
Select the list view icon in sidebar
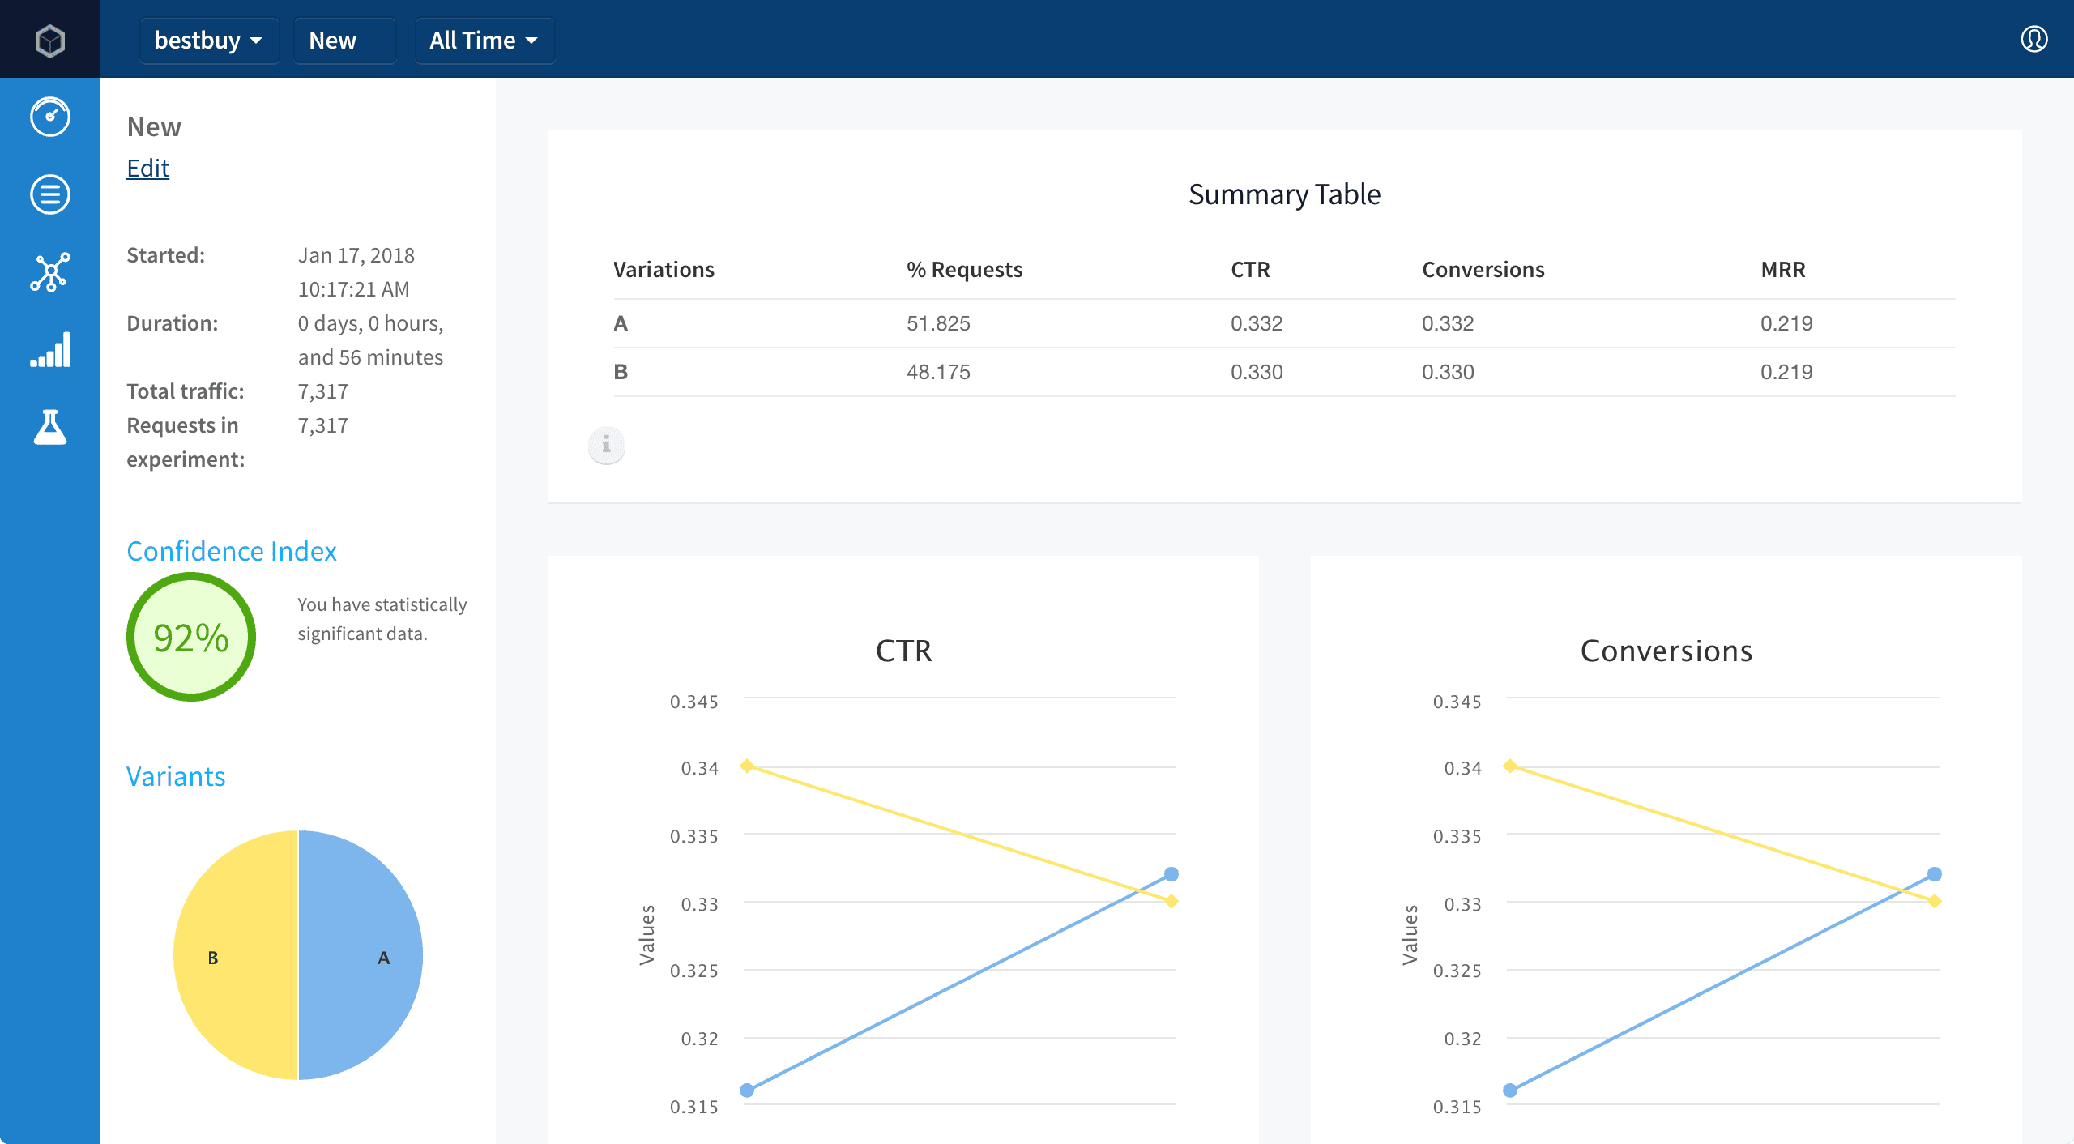[x=49, y=194]
